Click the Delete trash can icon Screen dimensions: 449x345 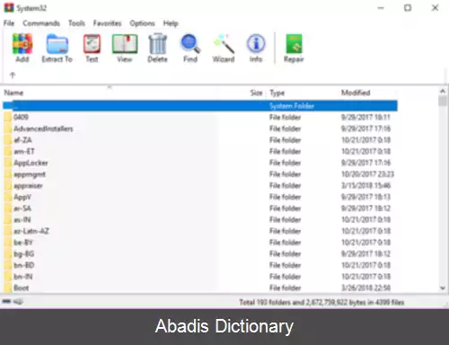pos(158,44)
